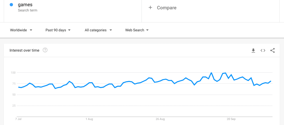Open the Past 90 days time range dropdown
284x125 pixels.
click(x=58, y=30)
